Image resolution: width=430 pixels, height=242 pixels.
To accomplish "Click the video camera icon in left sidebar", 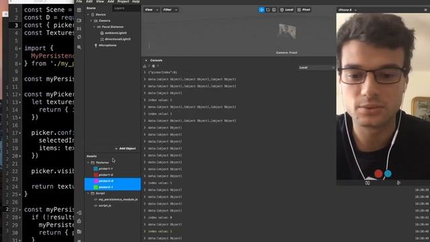I will (79, 20).
